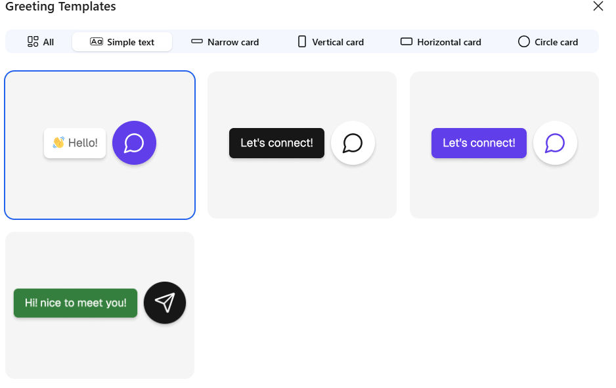616x388 pixels.
Task: Click the Horizontal card rectangle icon
Action: point(407,41)
